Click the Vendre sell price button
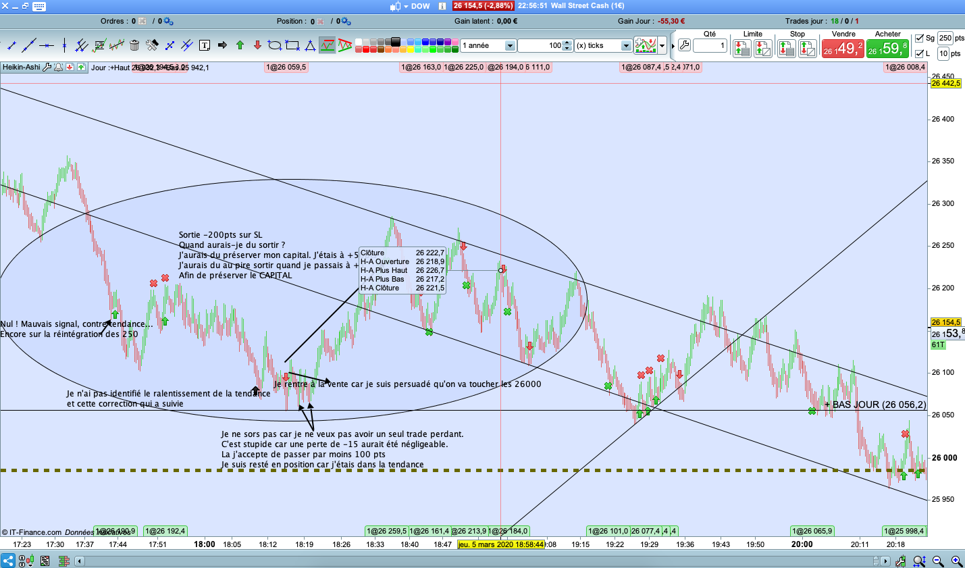 [843, 48]
